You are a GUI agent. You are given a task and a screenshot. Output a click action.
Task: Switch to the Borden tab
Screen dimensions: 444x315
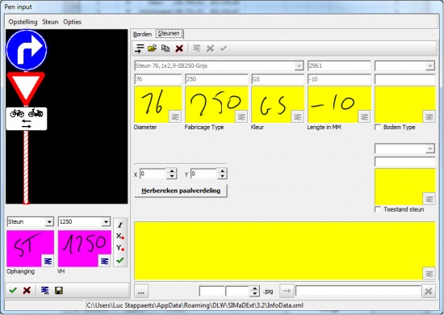[142, 34]
